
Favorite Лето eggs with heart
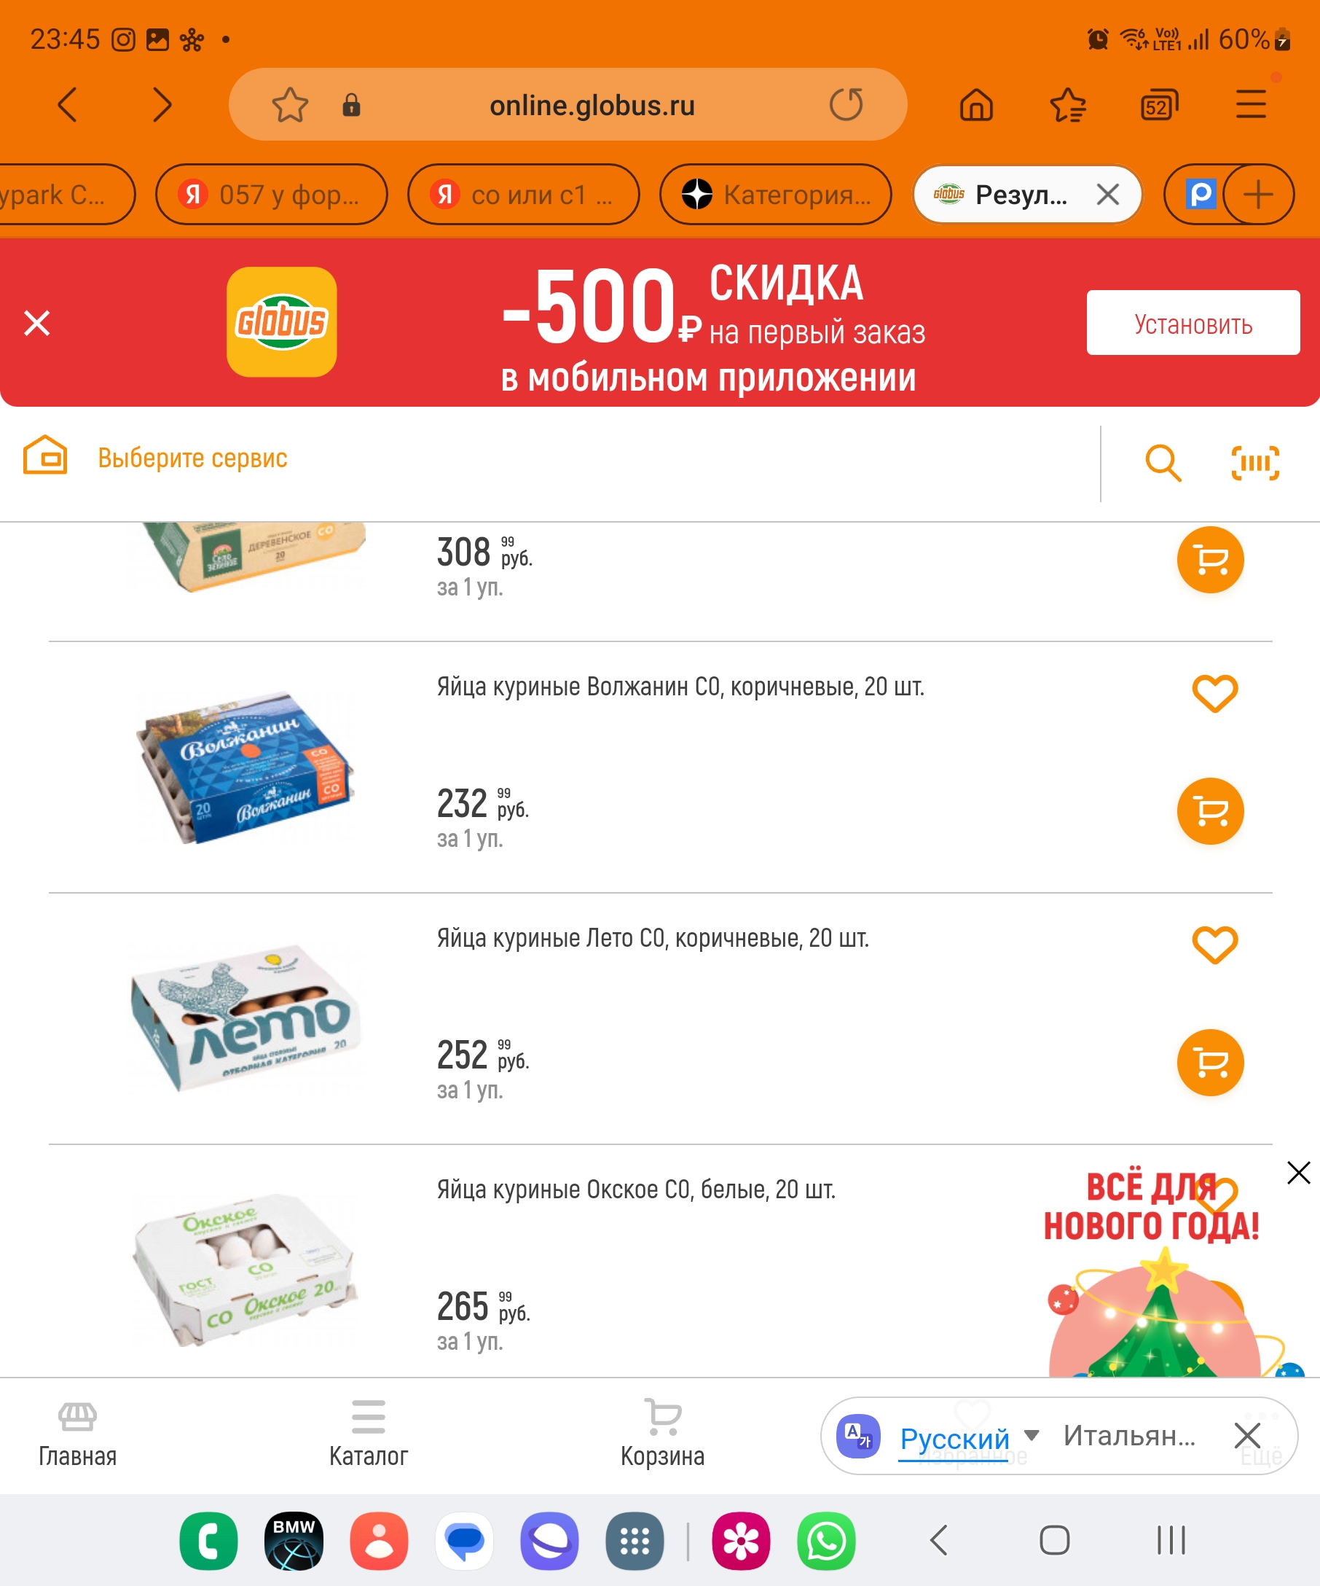tap(1214, 945)
